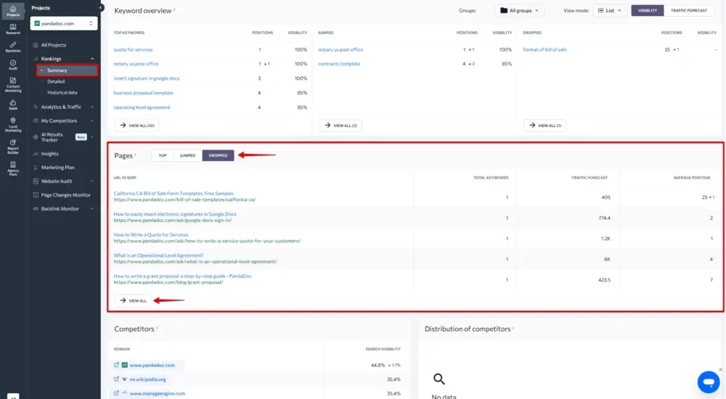Open the live chat bubble
The image size is (726, 399).
coord(709,382)
